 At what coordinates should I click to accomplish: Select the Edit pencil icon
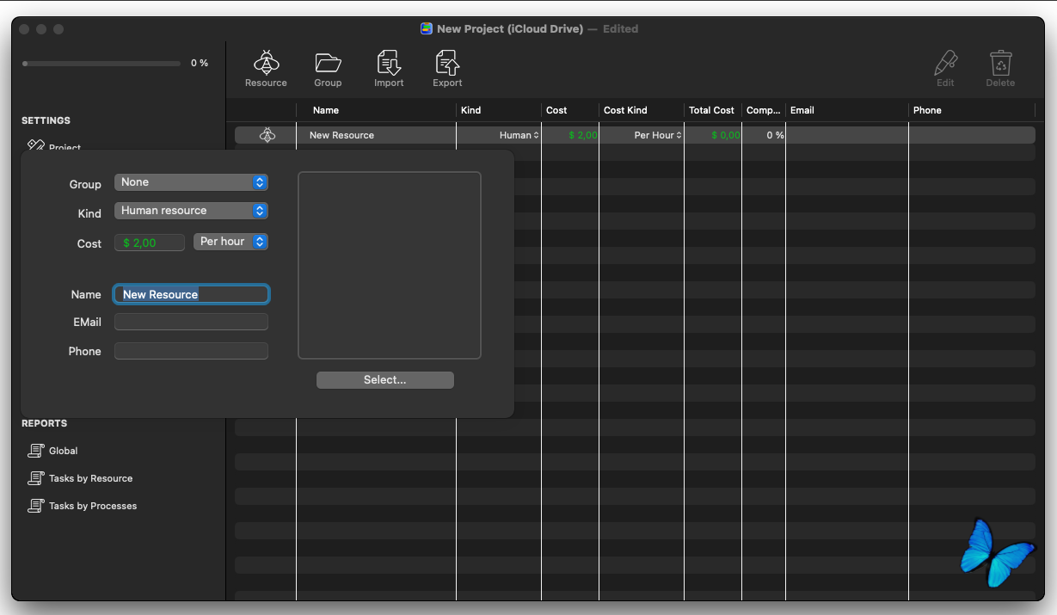click(x=945, y=69)
